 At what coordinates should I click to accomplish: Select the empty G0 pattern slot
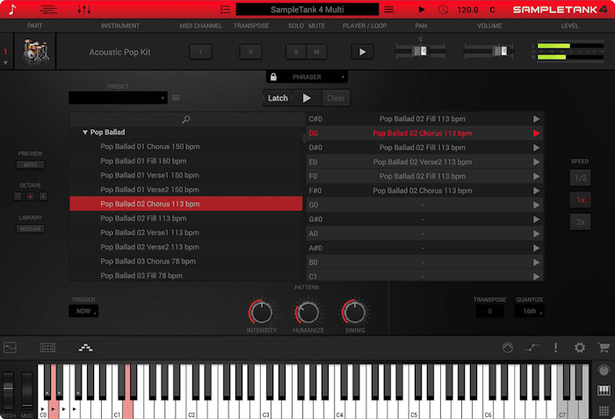point(424,205)
